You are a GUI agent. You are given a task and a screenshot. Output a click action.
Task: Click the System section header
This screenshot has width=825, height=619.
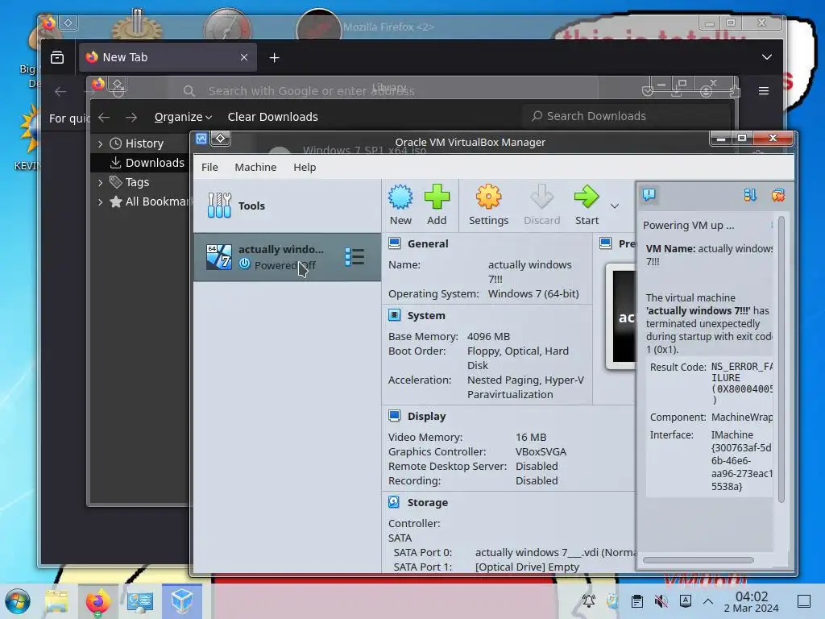point(426,315)
